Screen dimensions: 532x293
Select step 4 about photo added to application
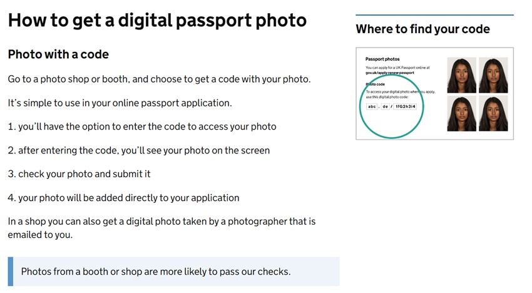123,198
